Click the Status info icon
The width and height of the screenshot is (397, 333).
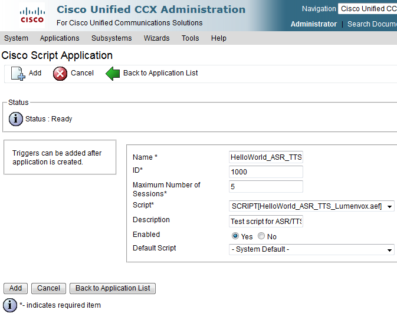tap(16, 119)
